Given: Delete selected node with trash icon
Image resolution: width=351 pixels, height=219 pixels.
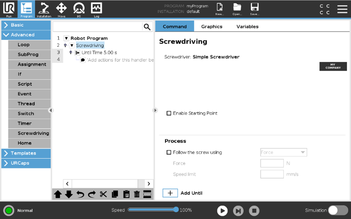Looking at the screenshot, I should point(136,194).
